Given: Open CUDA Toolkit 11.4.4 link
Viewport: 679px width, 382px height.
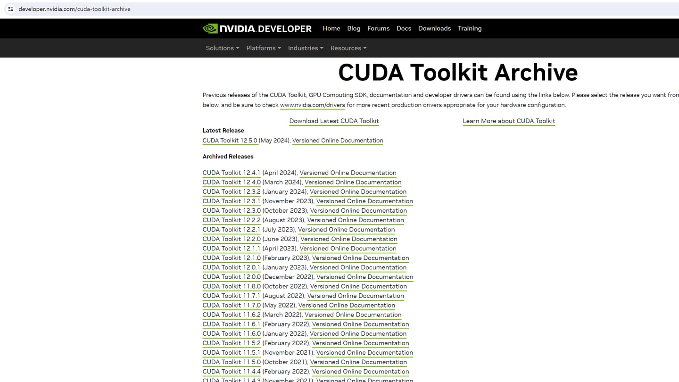Looking at the screenshot, I should point(232,371).
